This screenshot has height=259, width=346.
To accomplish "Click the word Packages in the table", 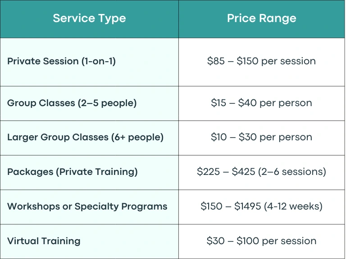I will (30, 172).
